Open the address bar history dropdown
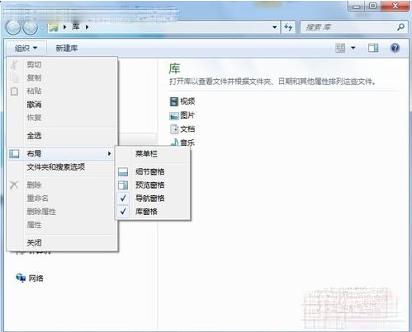 pos(274,27)
